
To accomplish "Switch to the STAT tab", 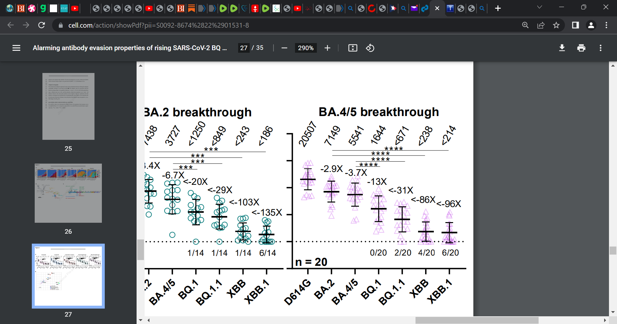I will click(64, 8).
